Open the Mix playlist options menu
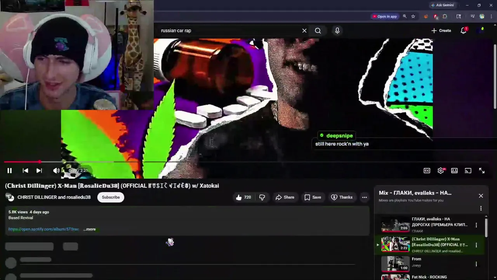Viewport: 497px width, 280px height. [x=481, y=208]
